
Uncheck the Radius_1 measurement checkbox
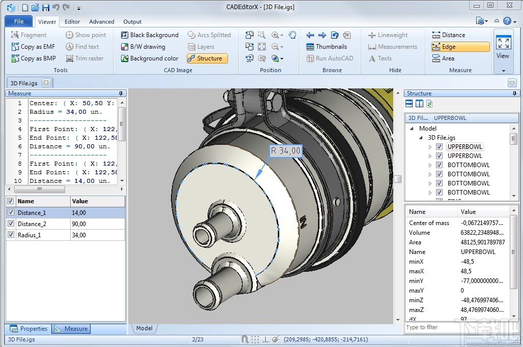[x=11, y=235]
